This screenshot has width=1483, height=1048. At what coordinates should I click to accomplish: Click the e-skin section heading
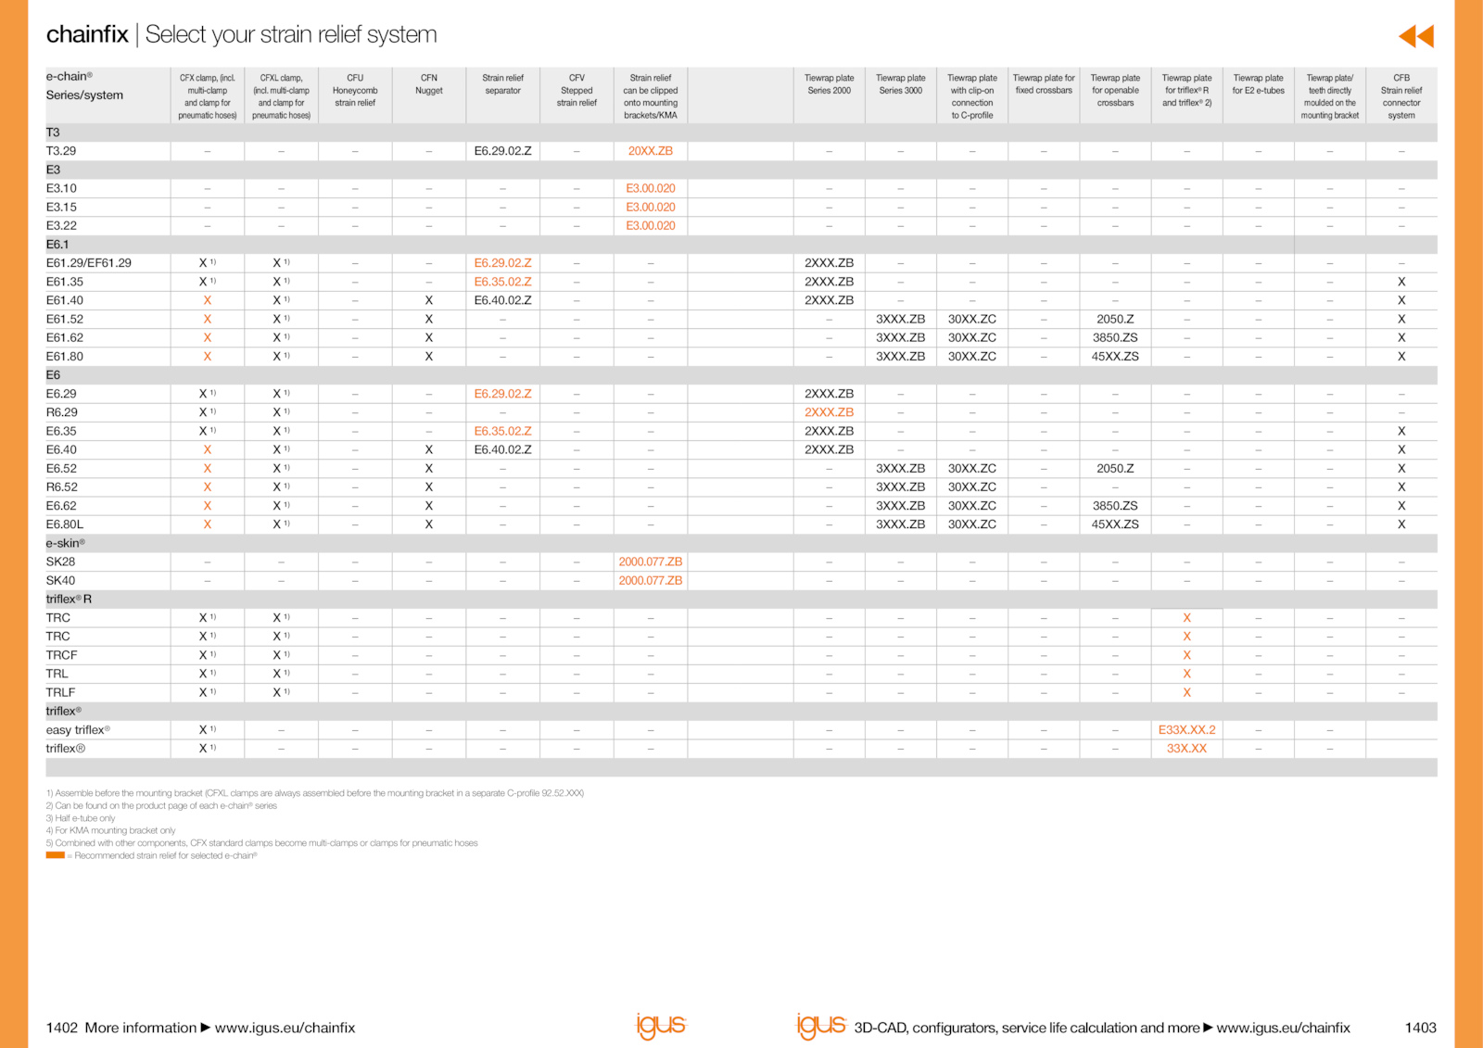66,543
